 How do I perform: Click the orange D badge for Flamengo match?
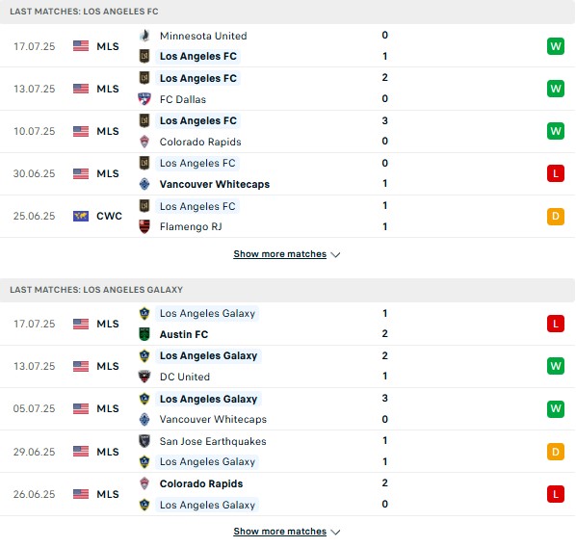pyautogui.click(x=556, y=216)
